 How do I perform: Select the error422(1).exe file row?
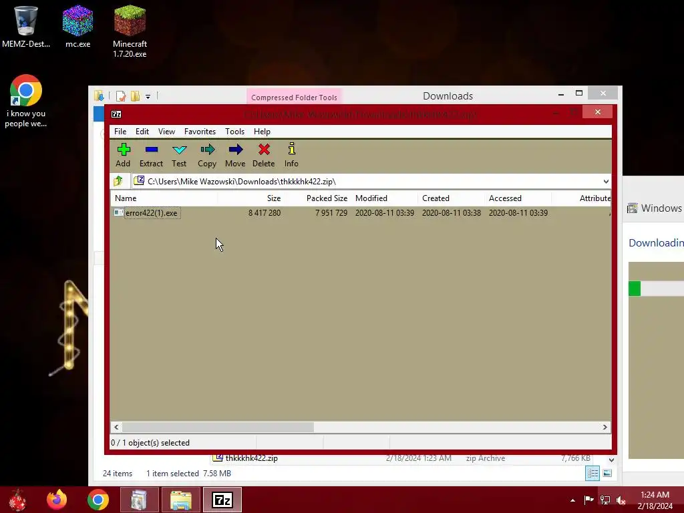(x=360, y=213)
